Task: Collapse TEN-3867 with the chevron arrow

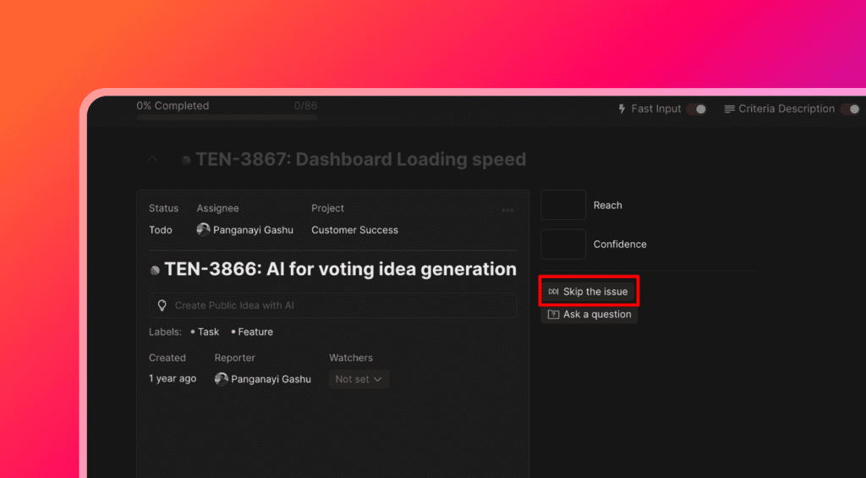Action: 152,159
